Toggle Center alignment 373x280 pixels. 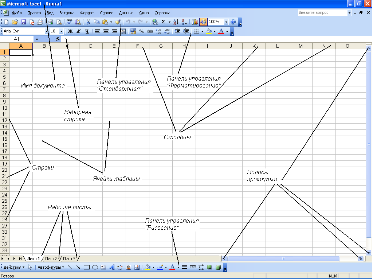coord(106,31)
